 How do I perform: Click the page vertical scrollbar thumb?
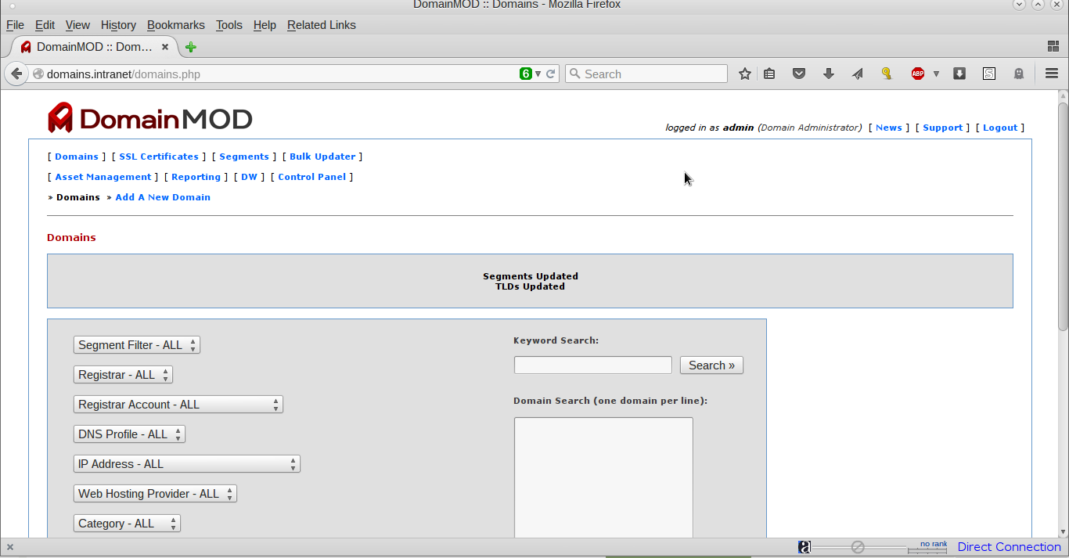[1063, 215]
